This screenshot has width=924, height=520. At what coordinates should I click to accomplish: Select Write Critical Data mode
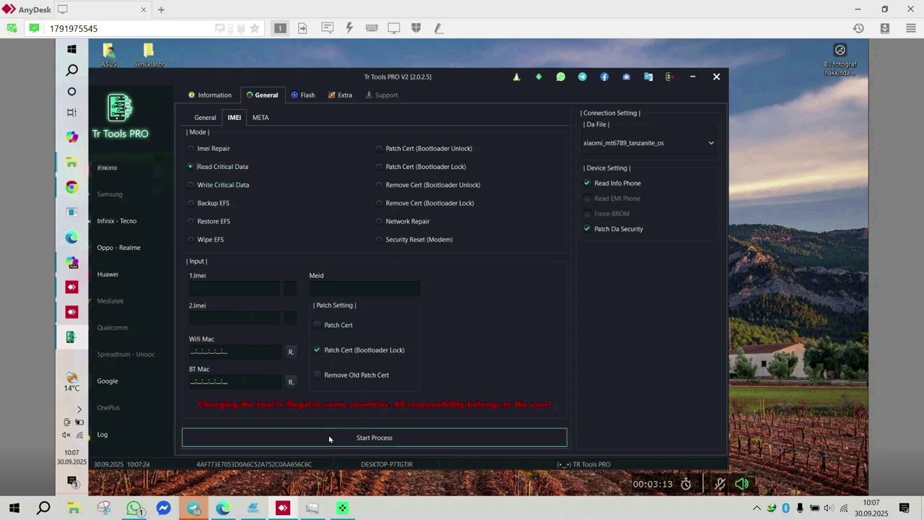point(218,185)
